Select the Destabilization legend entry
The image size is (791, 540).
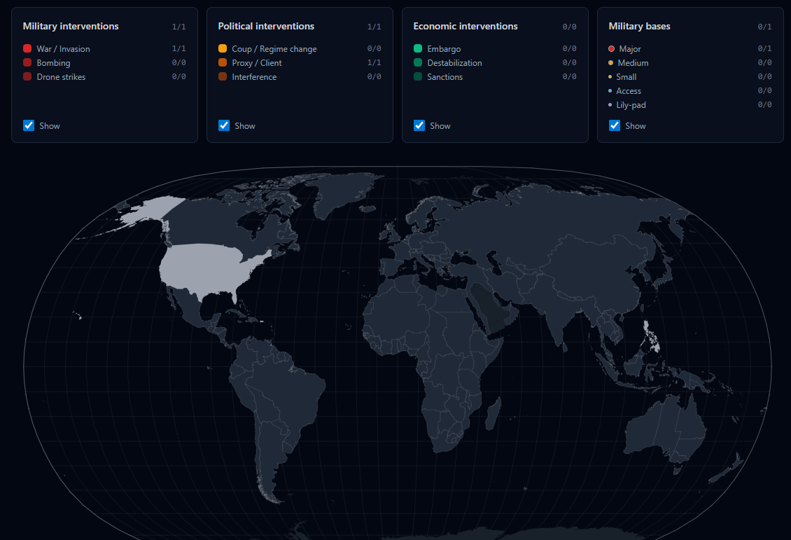click(x=454, y=63)
